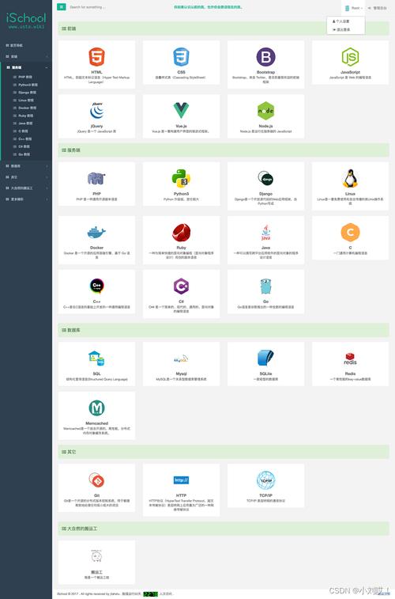Open Ruby 教程 in sidebar
The image size is (395, 599).
(26, 116)
